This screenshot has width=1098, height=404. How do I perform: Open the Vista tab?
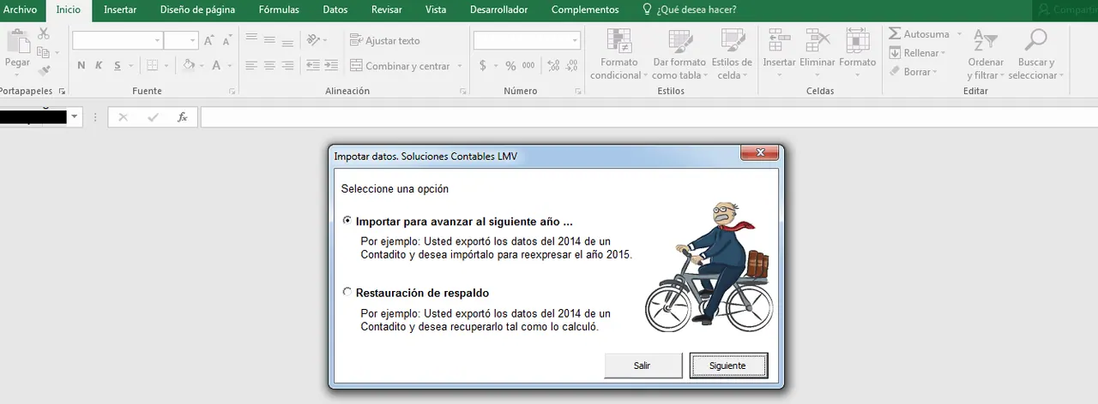click(436, 10)
